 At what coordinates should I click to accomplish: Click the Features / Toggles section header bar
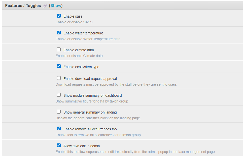(121, 6)
